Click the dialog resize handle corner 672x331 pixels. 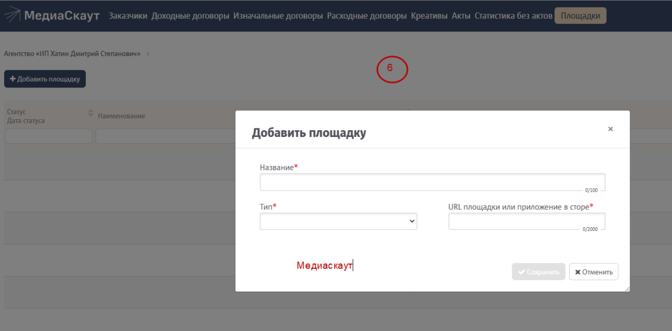click(627, 289)
